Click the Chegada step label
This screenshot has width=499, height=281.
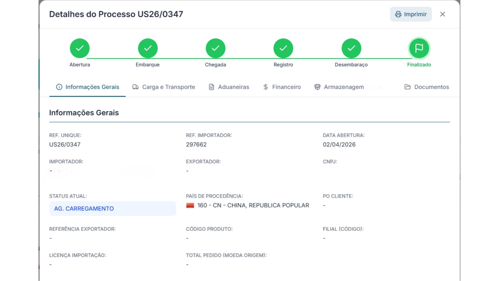(215, 65)
